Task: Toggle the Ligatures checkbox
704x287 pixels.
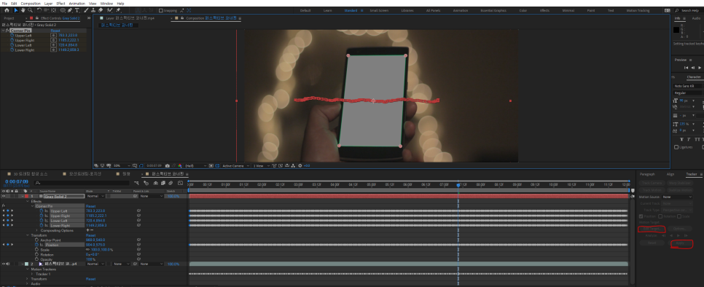Action: 676,147
